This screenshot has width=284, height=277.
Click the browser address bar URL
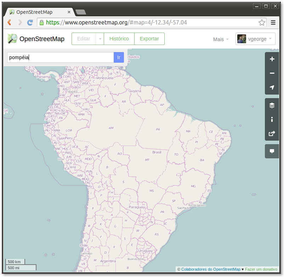116,22
